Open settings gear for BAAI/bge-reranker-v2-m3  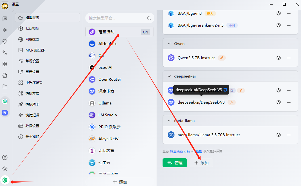pyautogui.click(x=279, y=25)
